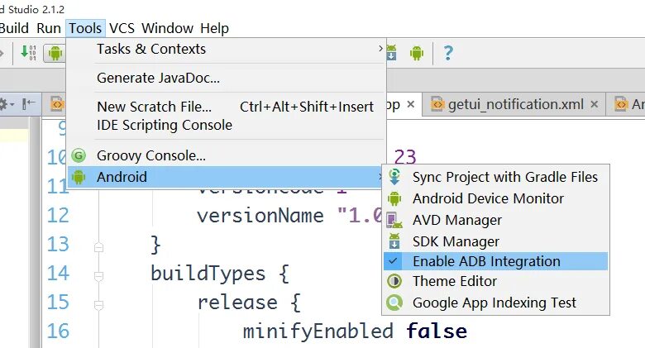Select Generate JavaDoc menu entry
The height and width of the screenshot is (348, 645).
pos(159,79)
